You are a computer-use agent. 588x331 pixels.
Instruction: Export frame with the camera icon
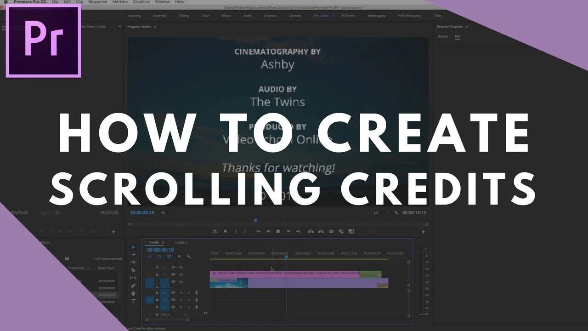[x=331, y=231]
